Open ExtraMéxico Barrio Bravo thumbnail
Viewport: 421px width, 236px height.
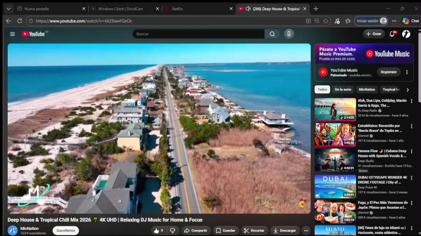click(x=335, y=135)
